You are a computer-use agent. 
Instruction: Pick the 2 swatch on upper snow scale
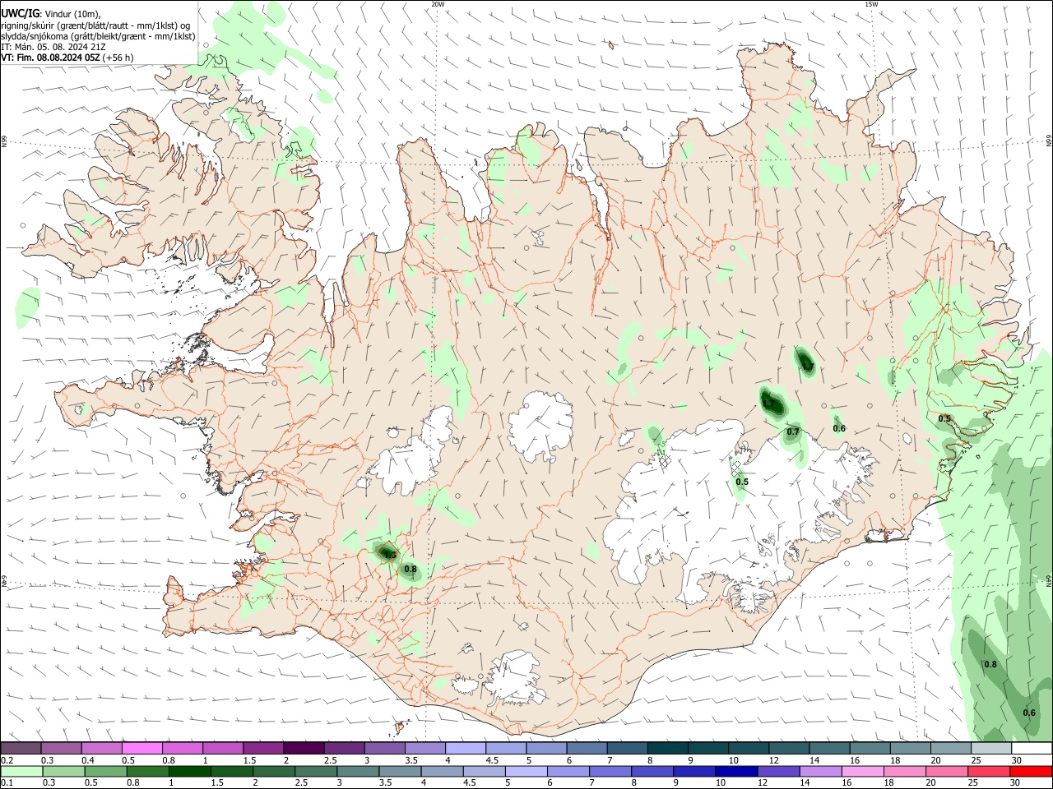pyautogui.click(x=304, y=748)
